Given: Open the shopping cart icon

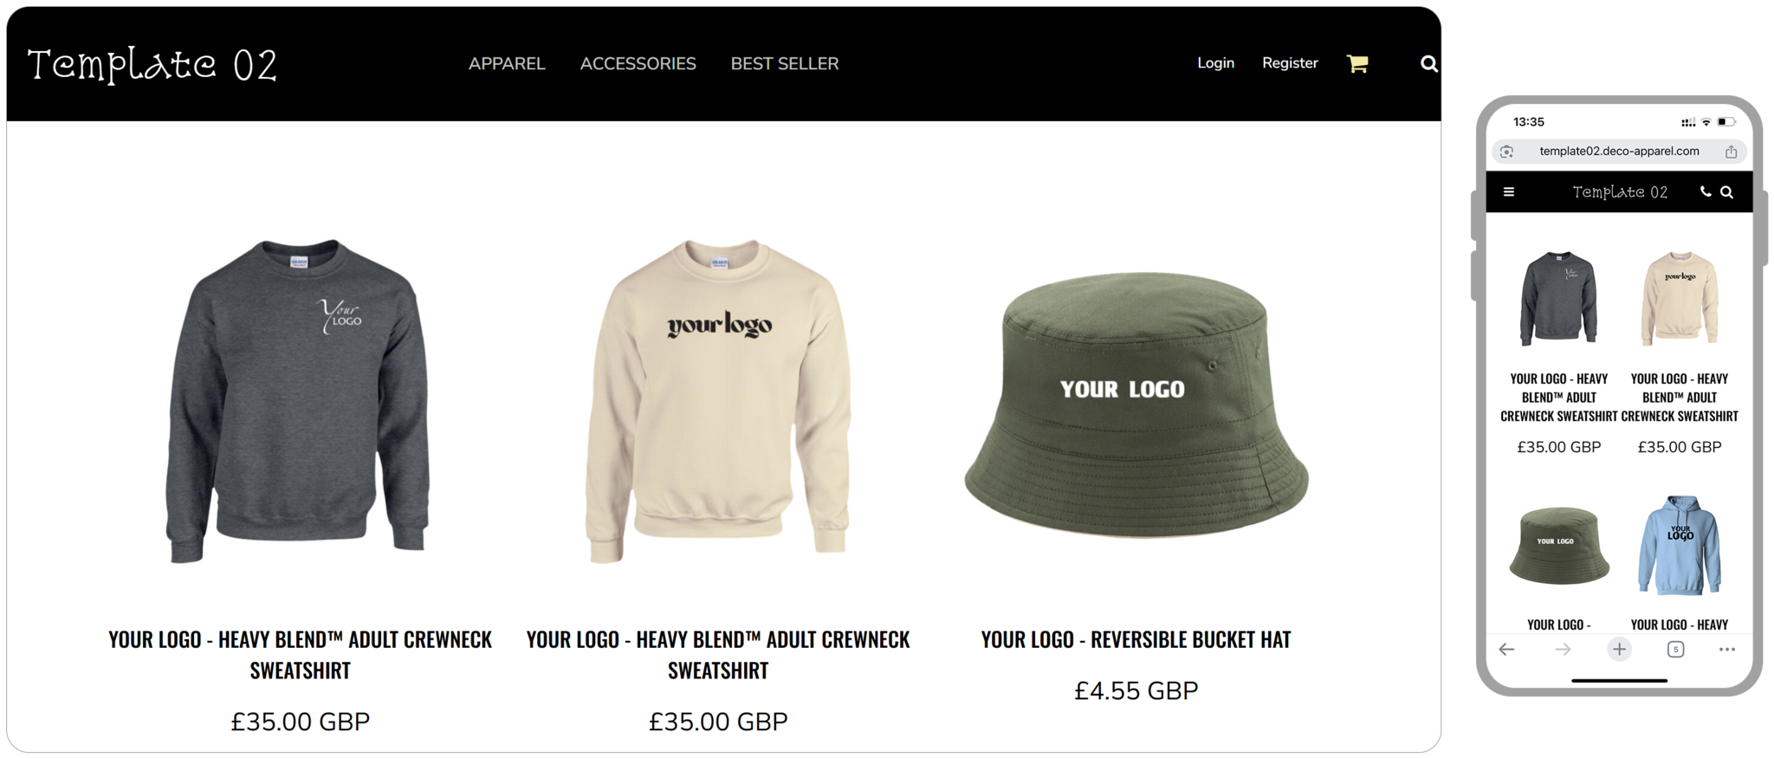Looking at the screenshot, I should click(x=1357, y=63).
